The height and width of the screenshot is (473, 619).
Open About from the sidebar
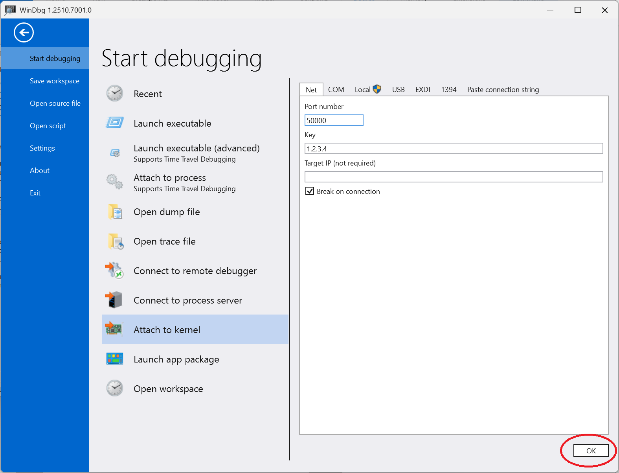(45, 170)
